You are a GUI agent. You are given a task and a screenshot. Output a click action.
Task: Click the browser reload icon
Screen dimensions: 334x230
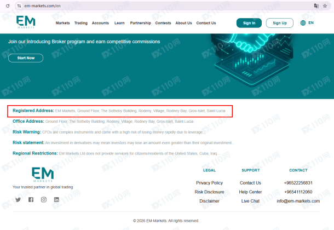pyautogui.click(x=8, y=5)
